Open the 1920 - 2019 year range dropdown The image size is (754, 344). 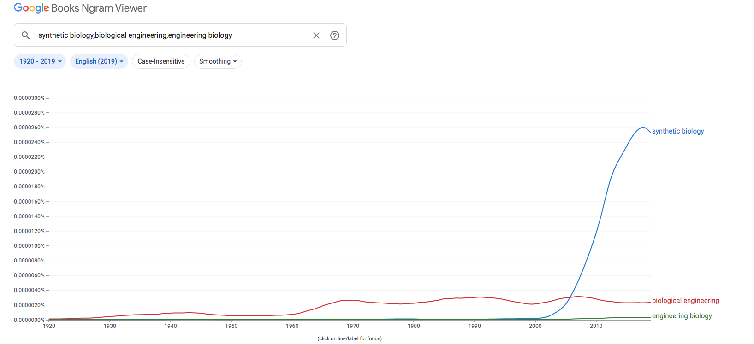pyautogui.click(x=40, y=61)
